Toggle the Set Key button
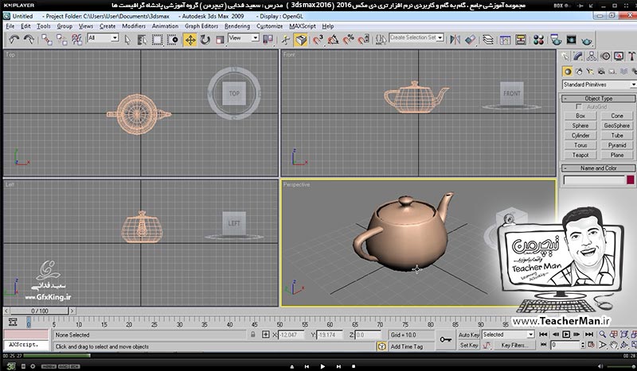The height and width of the screenshot is (371, 637). click(x=469, y=345)
